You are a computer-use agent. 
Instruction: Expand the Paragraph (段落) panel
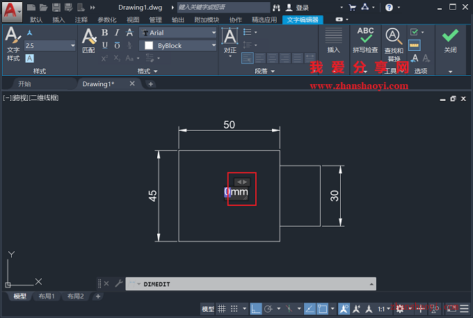coord(264,71)
